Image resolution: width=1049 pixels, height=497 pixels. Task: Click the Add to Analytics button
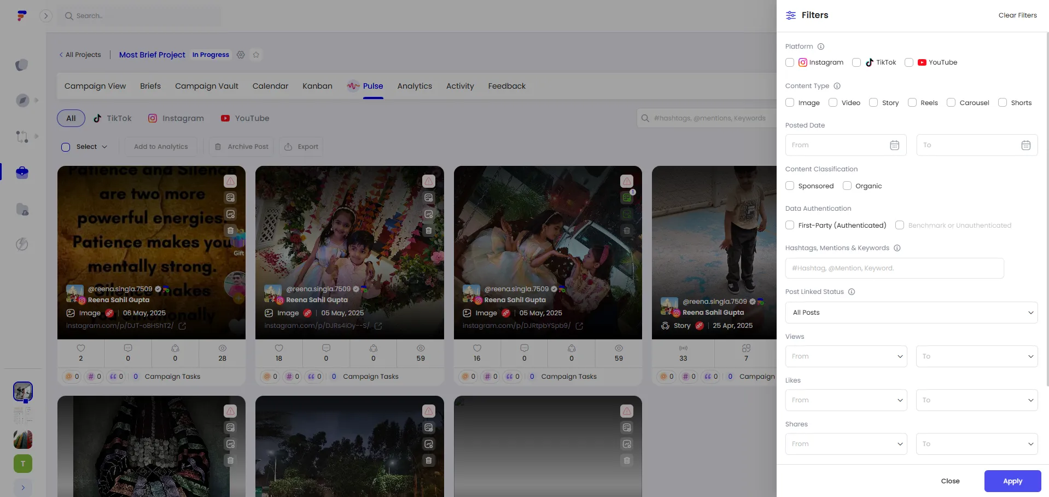coord(161,147)
